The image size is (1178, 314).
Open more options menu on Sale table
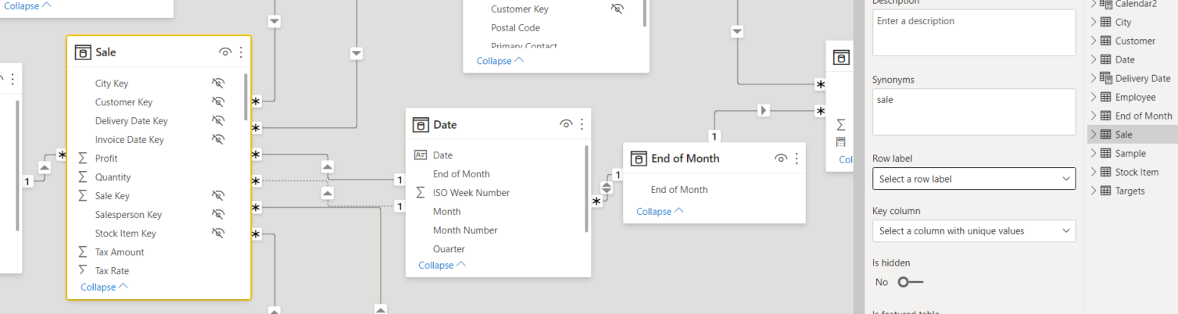coord(241,52)
